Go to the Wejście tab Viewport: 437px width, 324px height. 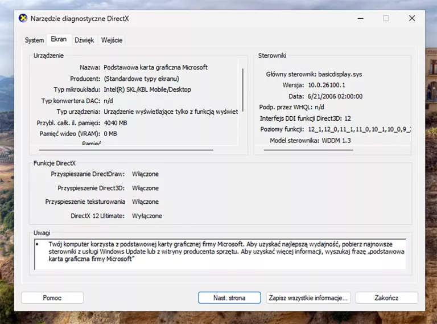[x=112, y=40]
